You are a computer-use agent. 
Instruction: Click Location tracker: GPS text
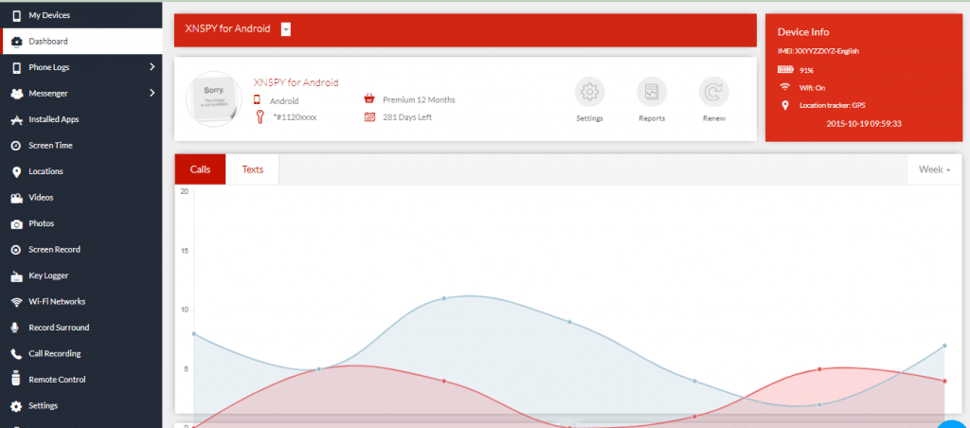832,105
